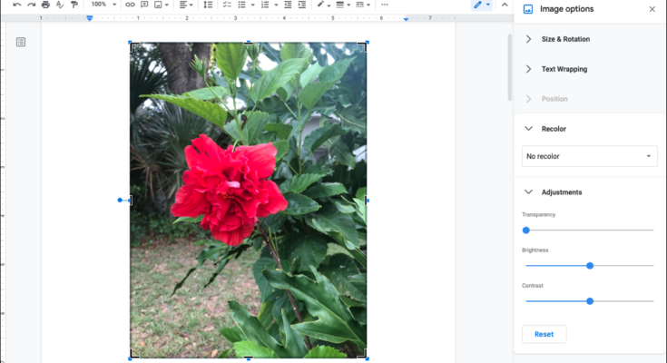
Task: Click the Insert link icon
Action: coord(130,5)
